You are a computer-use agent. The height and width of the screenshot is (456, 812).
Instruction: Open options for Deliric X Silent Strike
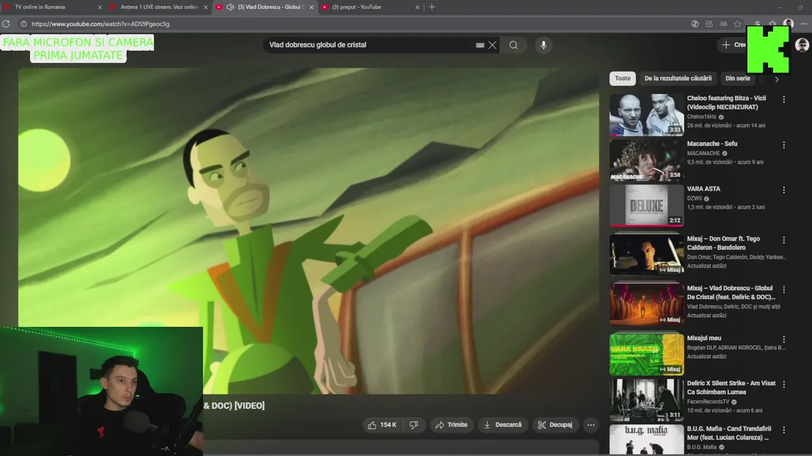[784, 384]
